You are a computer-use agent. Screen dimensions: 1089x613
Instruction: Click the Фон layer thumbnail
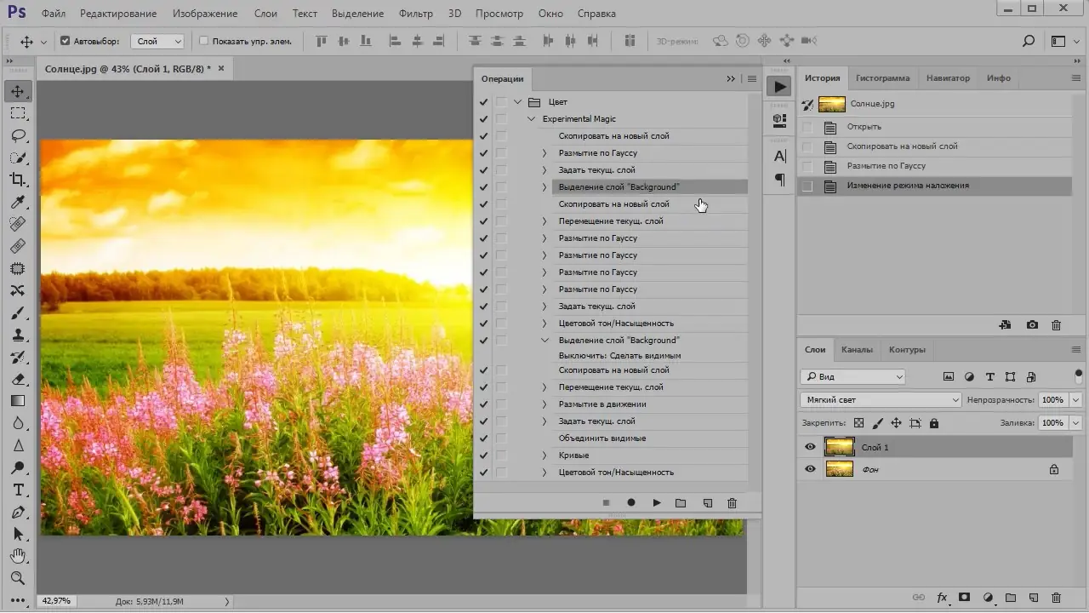click(x=840, y=469)
